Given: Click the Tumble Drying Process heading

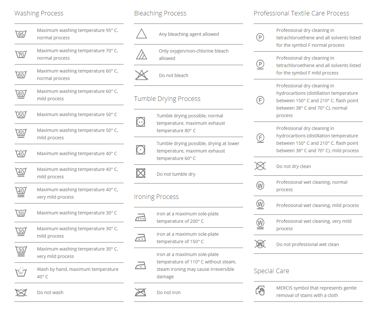Looking at the screenshot, I should click(167, 99).
